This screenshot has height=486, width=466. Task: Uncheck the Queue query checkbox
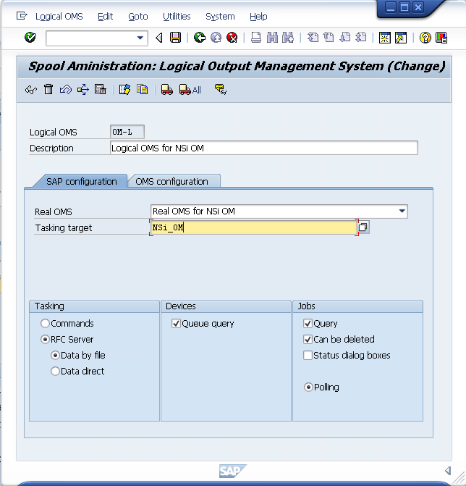pos(176,324)
